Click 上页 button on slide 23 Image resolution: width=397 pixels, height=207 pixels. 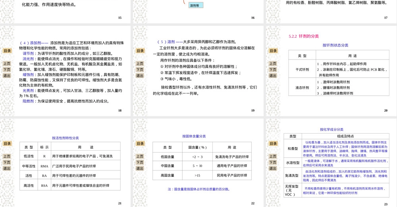coord(273,156)
